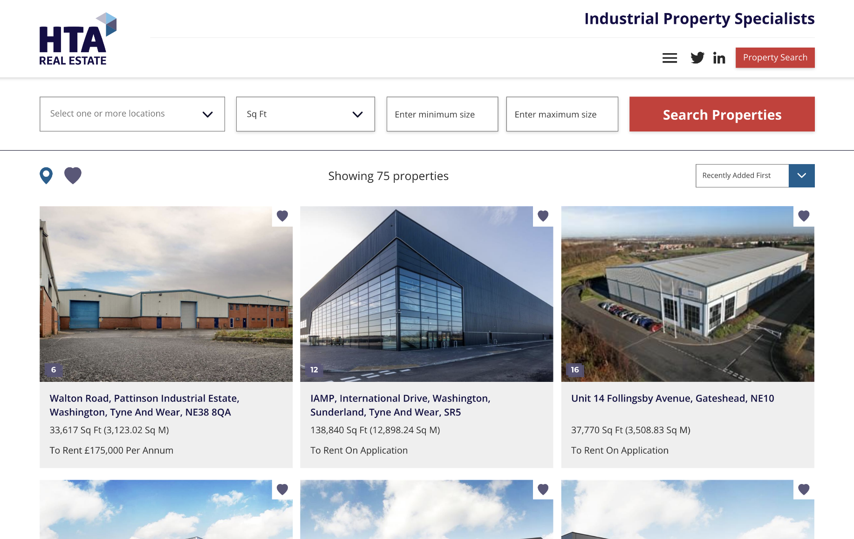Viewport: 854px width, 539px height.
Task: Click 'Industrial Property Specialists' heading
Action: click(699, 19)
